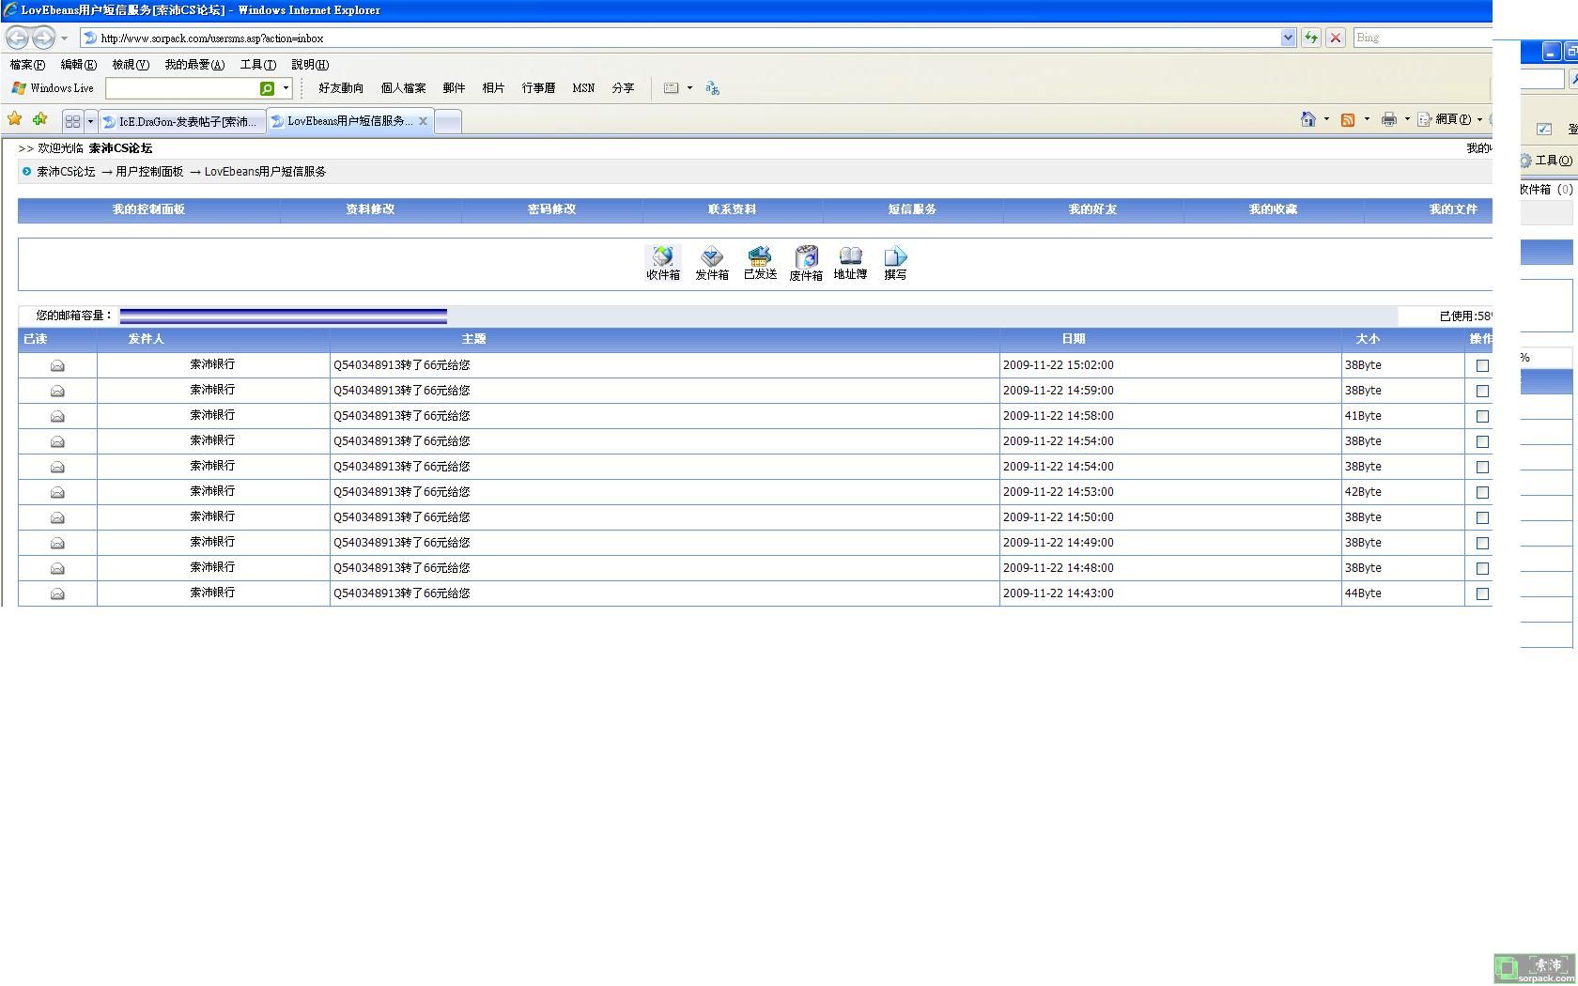Open the 我的最愛 favorites menu
1578x986 pixels.
[194, 65]
